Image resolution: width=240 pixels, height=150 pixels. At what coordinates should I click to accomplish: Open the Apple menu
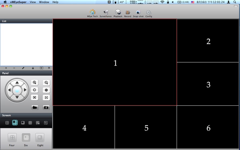pos(5,2)
